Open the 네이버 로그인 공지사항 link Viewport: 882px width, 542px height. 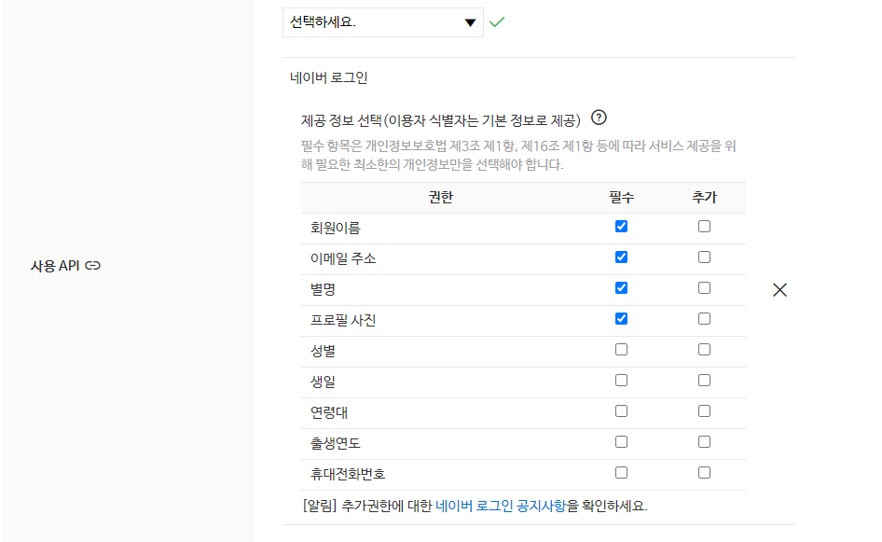[501, 506]
